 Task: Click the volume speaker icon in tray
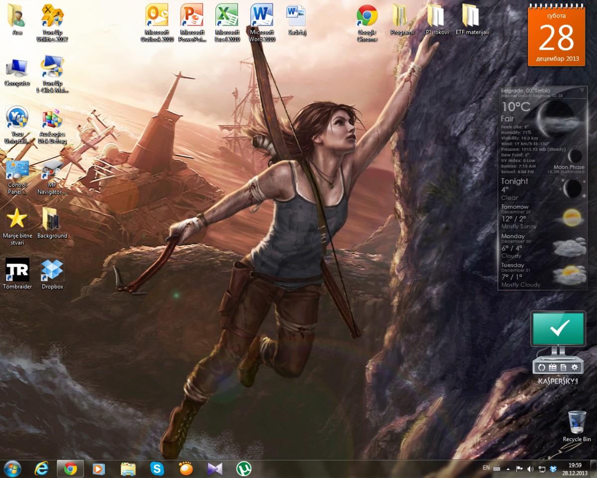(530, 469)
